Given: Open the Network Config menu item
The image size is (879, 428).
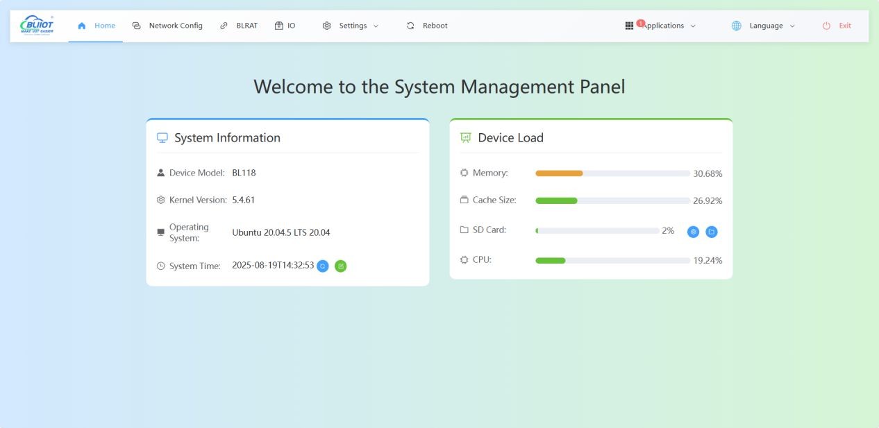Looking at the screenshot, I should 168,26.
